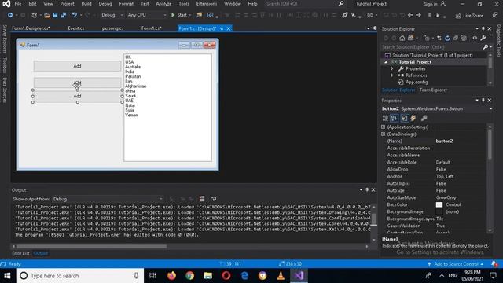Click the Output horizontal scrollbar
The height and width of the screenshot is (283, 503).
pyautogui.click(x=91, y=246)
